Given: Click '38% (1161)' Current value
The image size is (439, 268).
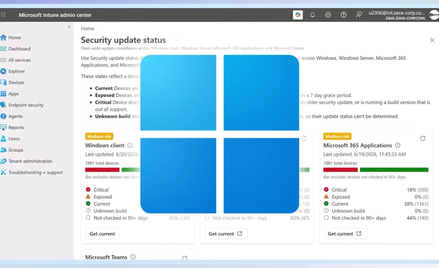Looking at the screenshot, I should coord(416,204).
